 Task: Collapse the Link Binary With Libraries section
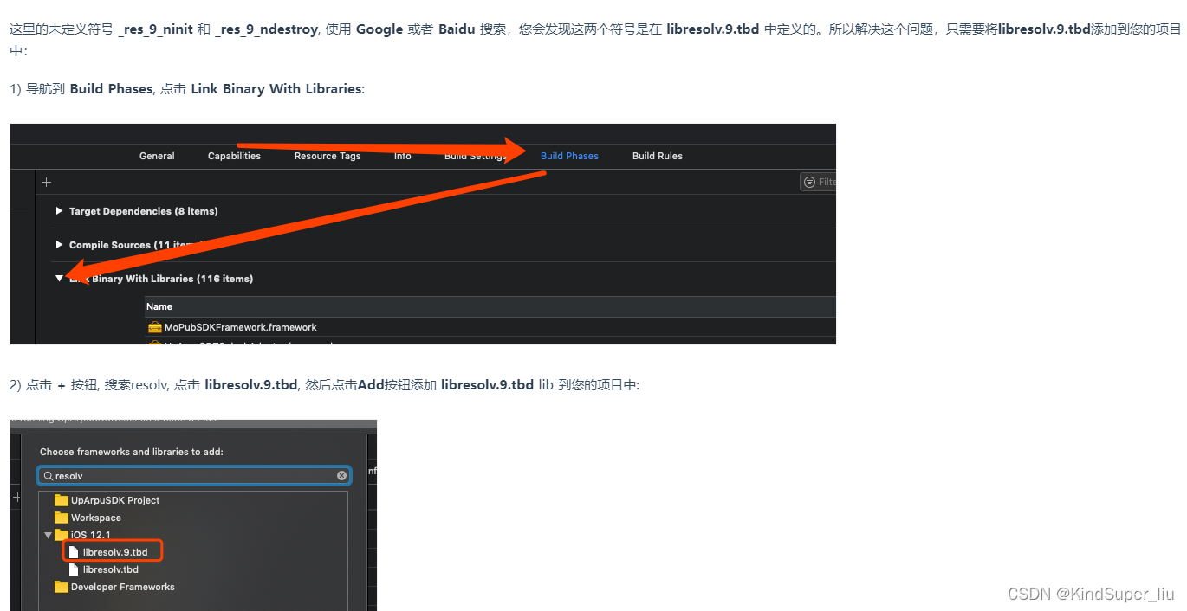(x=59, y=279)
